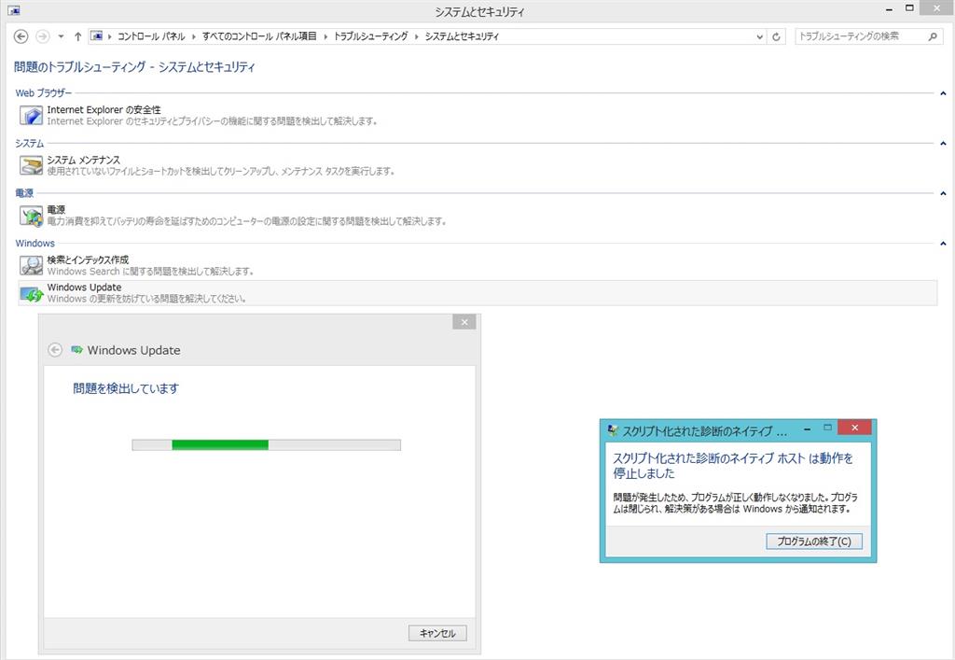The height and width of the screenshot is (660, 955).
Task: Click the Windows の更新を妨げている description text
Action: tap(146, 299)
